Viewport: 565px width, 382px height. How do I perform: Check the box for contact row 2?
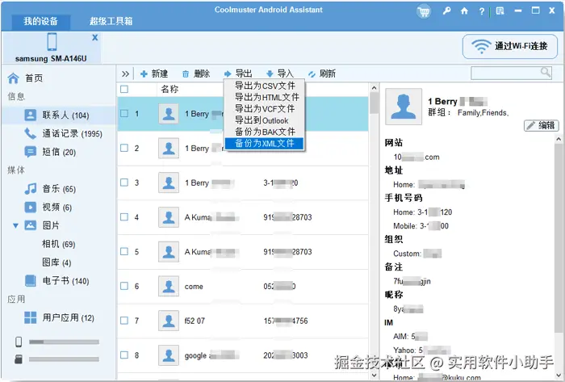tap(124, 148)
